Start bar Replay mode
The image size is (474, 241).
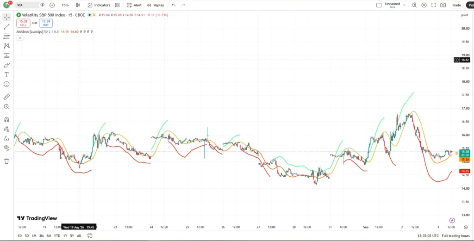pyautogui.click(x=156, y=5)
